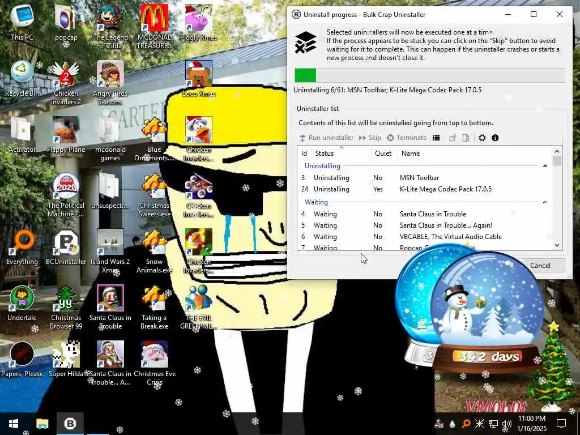Screen dimensions: 580x435
Task: Select Santa Claus in Trouble... Again! list row
Action: point(425,225)
